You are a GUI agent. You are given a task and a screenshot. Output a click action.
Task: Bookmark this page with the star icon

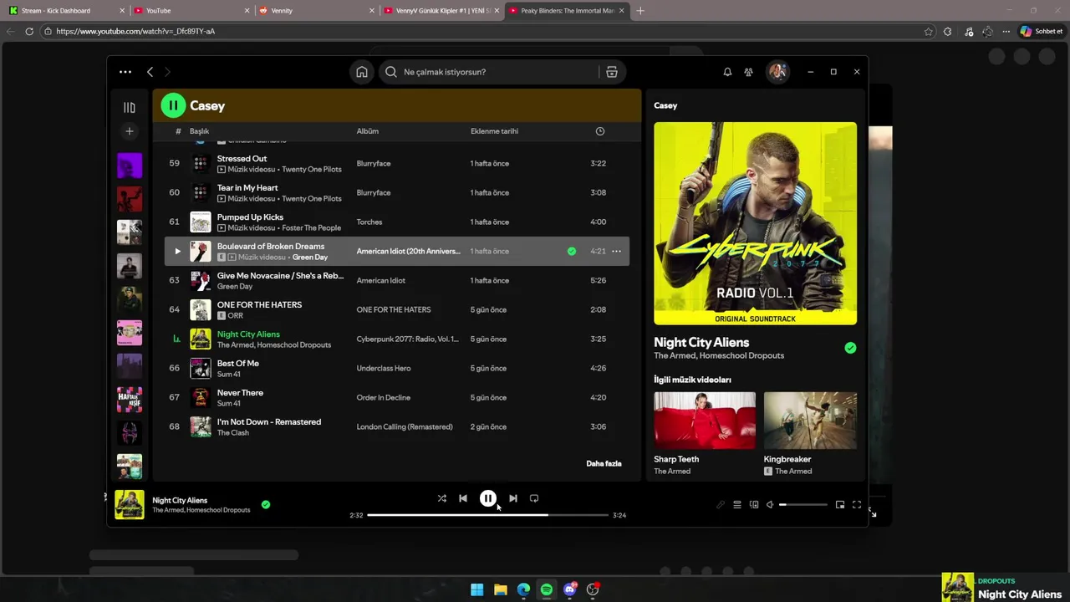coord(929,31)
